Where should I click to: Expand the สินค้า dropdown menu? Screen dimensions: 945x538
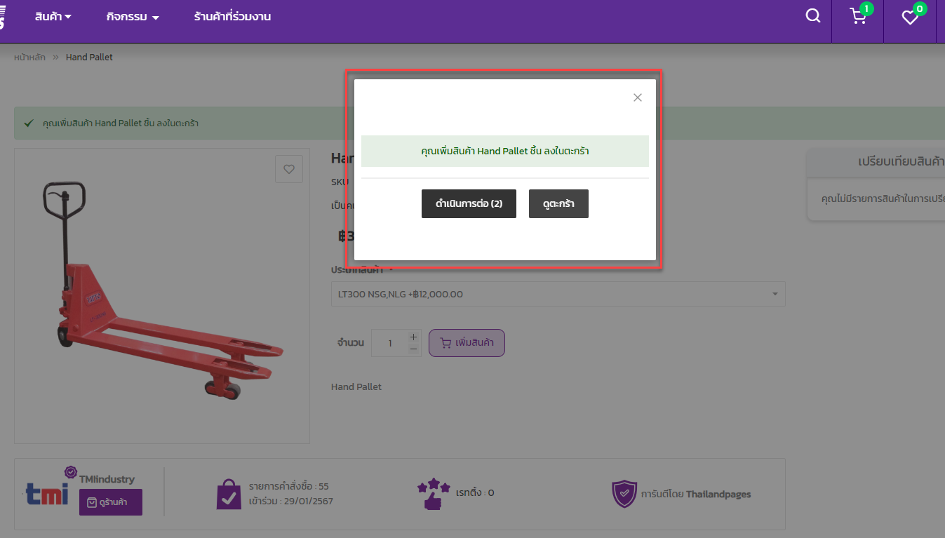coord(53,17)
